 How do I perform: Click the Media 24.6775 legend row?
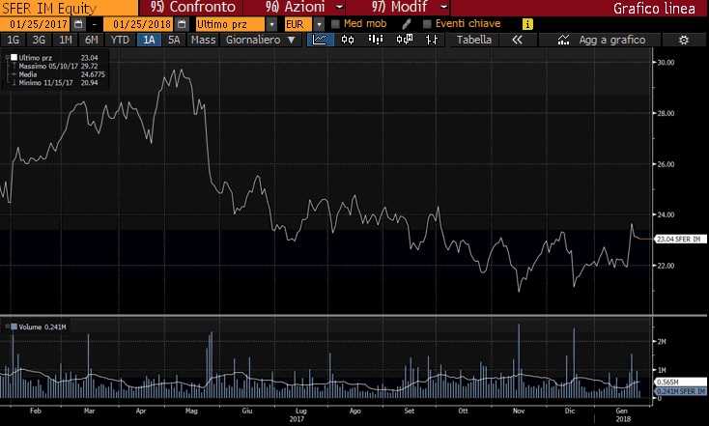[61, 74]
